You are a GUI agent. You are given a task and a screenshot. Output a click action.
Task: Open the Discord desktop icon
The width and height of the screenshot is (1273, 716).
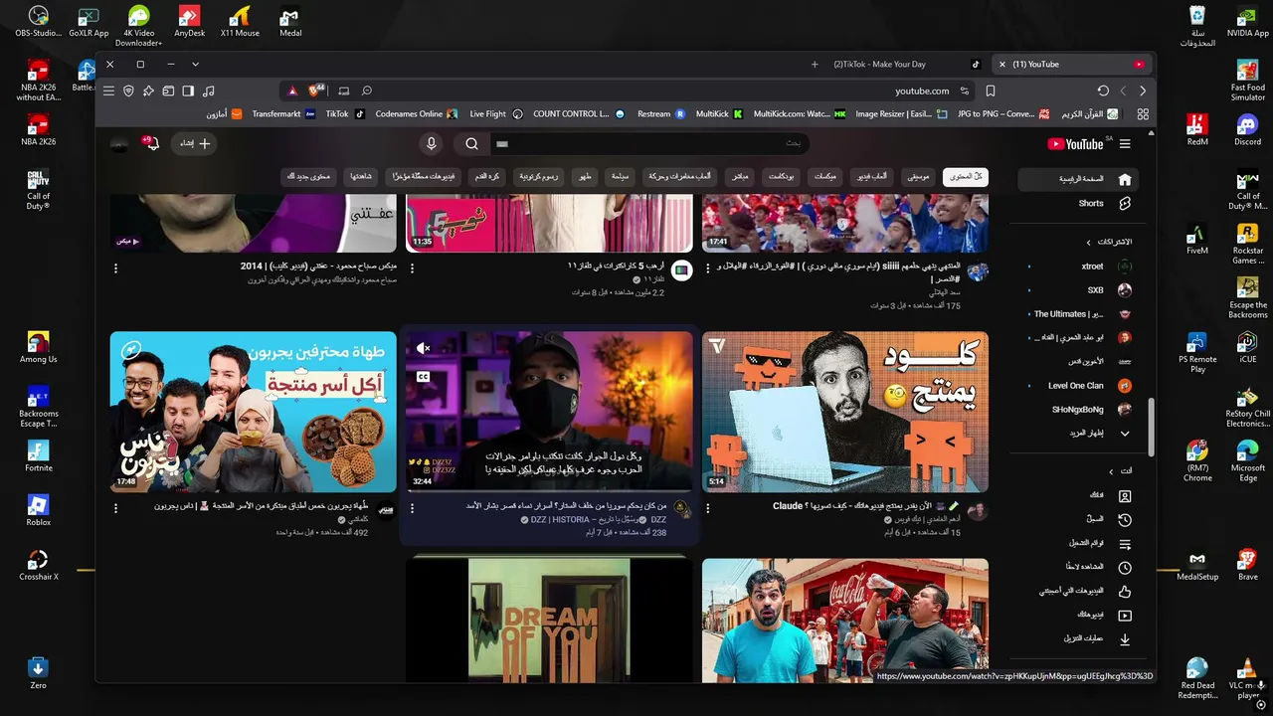click(1247, 129)
